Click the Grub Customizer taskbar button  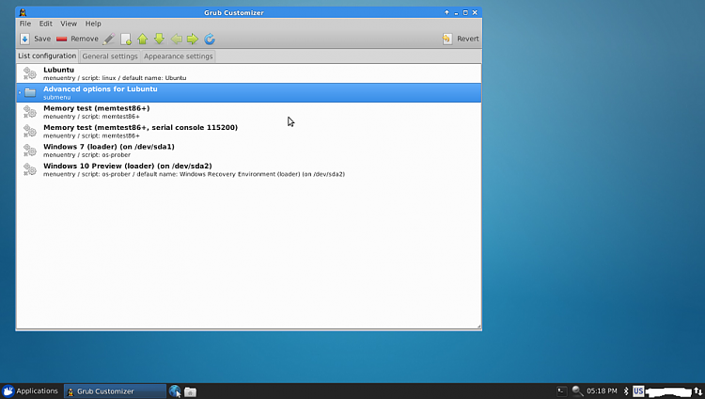[x=115, y=391]
